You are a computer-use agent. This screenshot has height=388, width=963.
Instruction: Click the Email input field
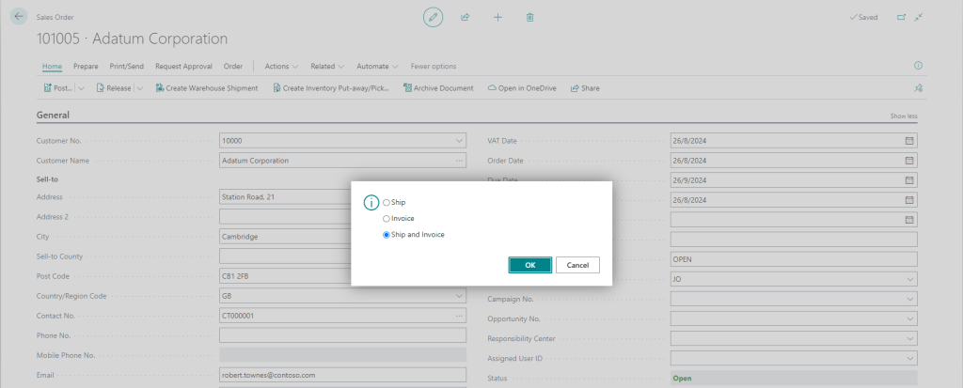tap(342, 375)
